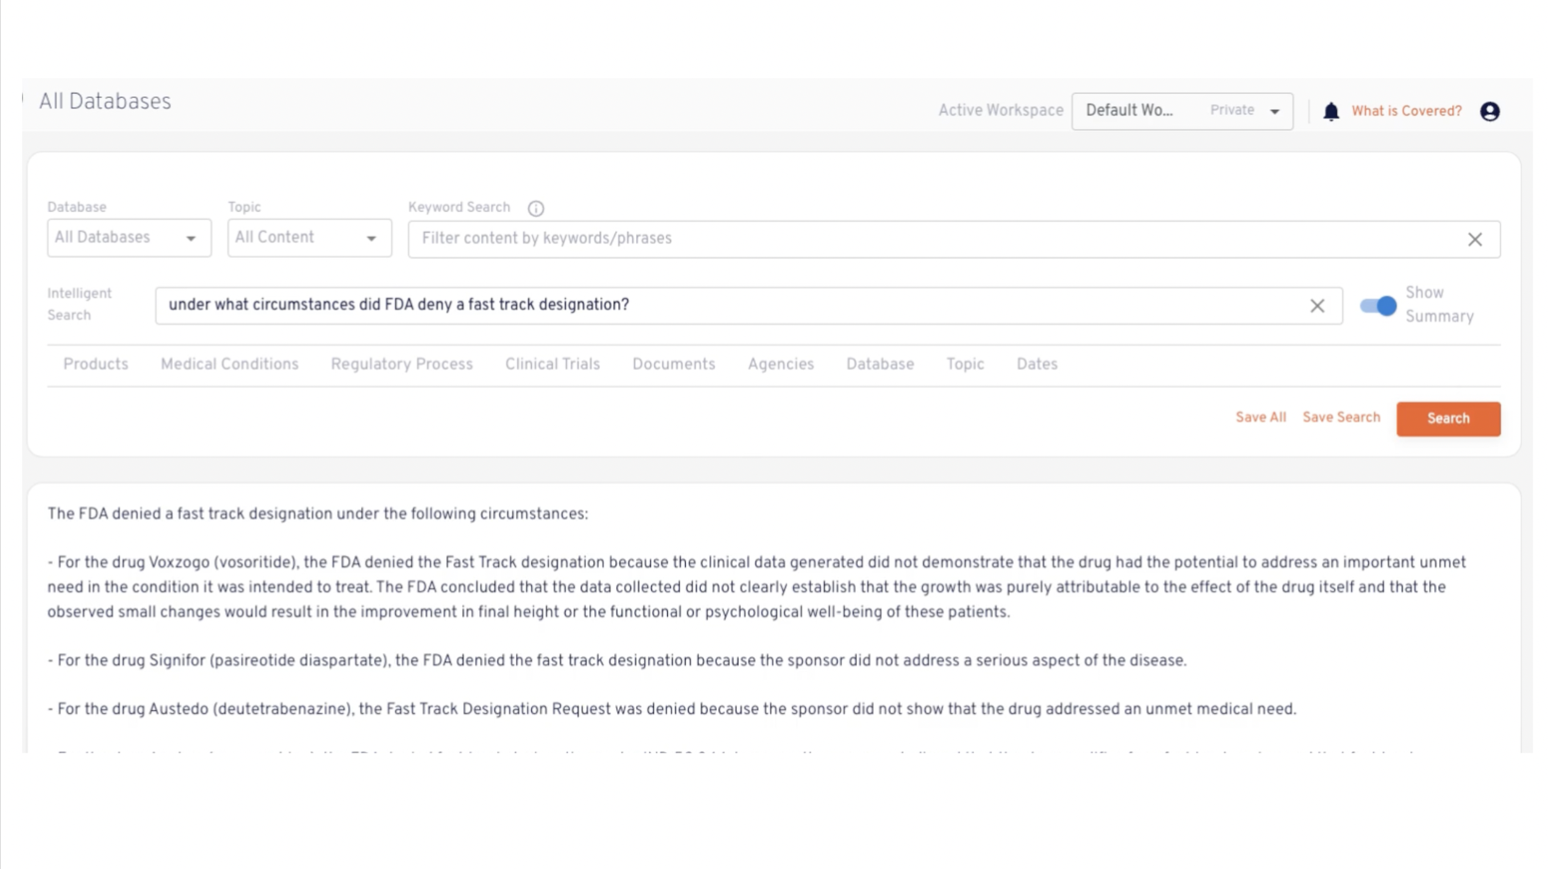Screen dimensions: 1548x869
Task: Open the What is Covered? link
Action: click(1406, 111)
